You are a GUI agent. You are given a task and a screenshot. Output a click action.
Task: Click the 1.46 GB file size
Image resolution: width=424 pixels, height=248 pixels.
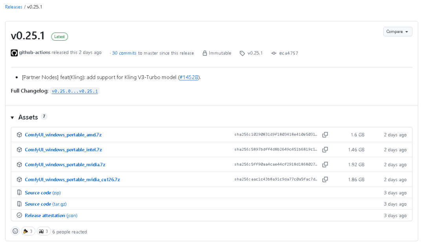click(356, 150)
